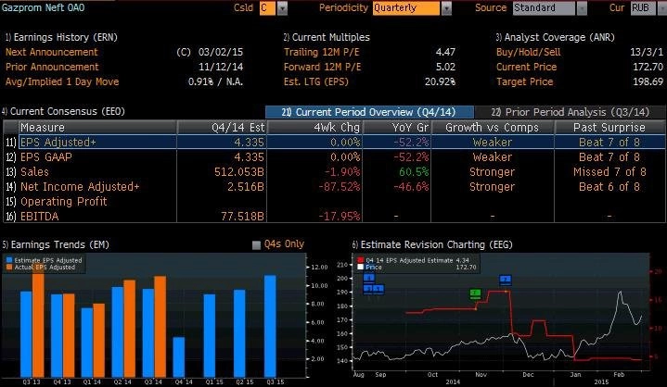Switch to Prior Period Analysis (Q3/14) tab
The width and height of the screenshot is (667, 387).
coord(570,112)
